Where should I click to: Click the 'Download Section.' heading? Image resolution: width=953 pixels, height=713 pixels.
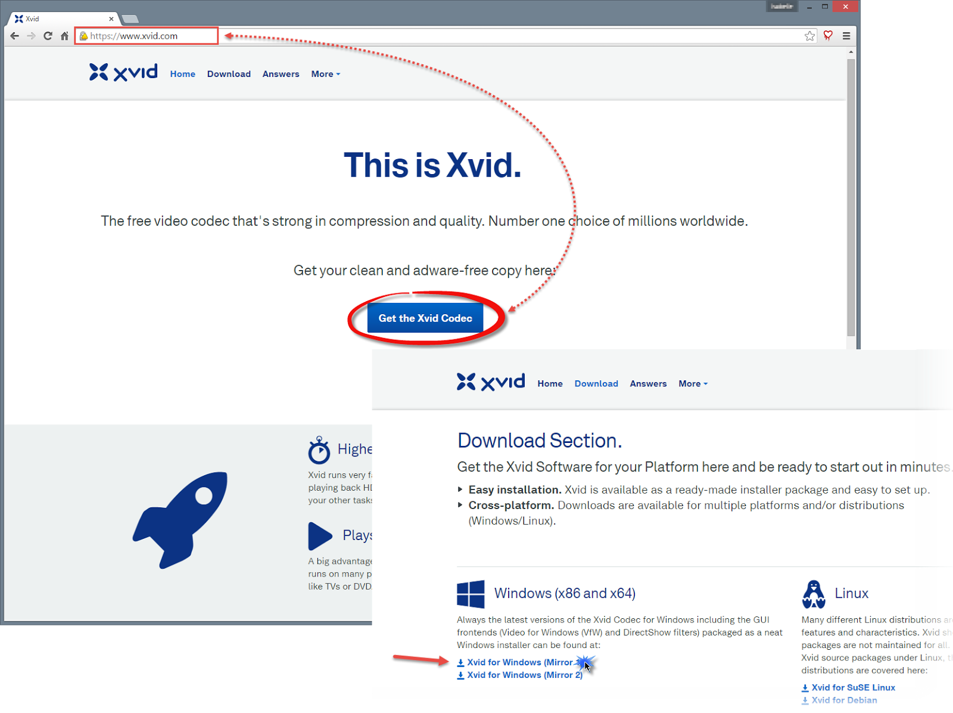click(x=540, y=441)
